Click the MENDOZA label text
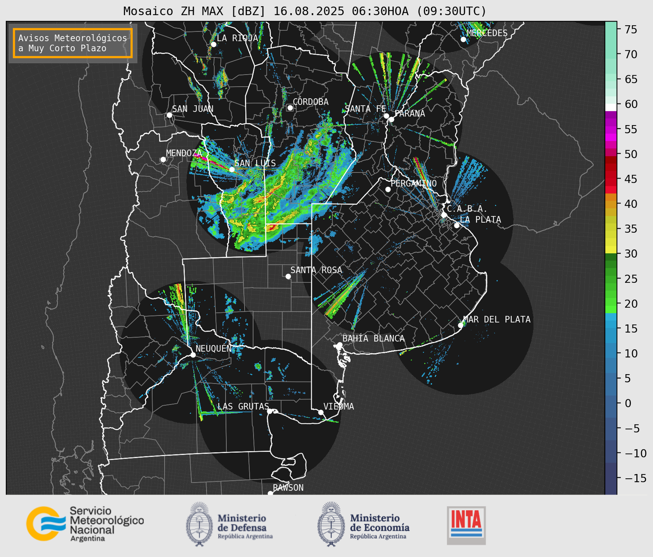 [x=184, y=153]
